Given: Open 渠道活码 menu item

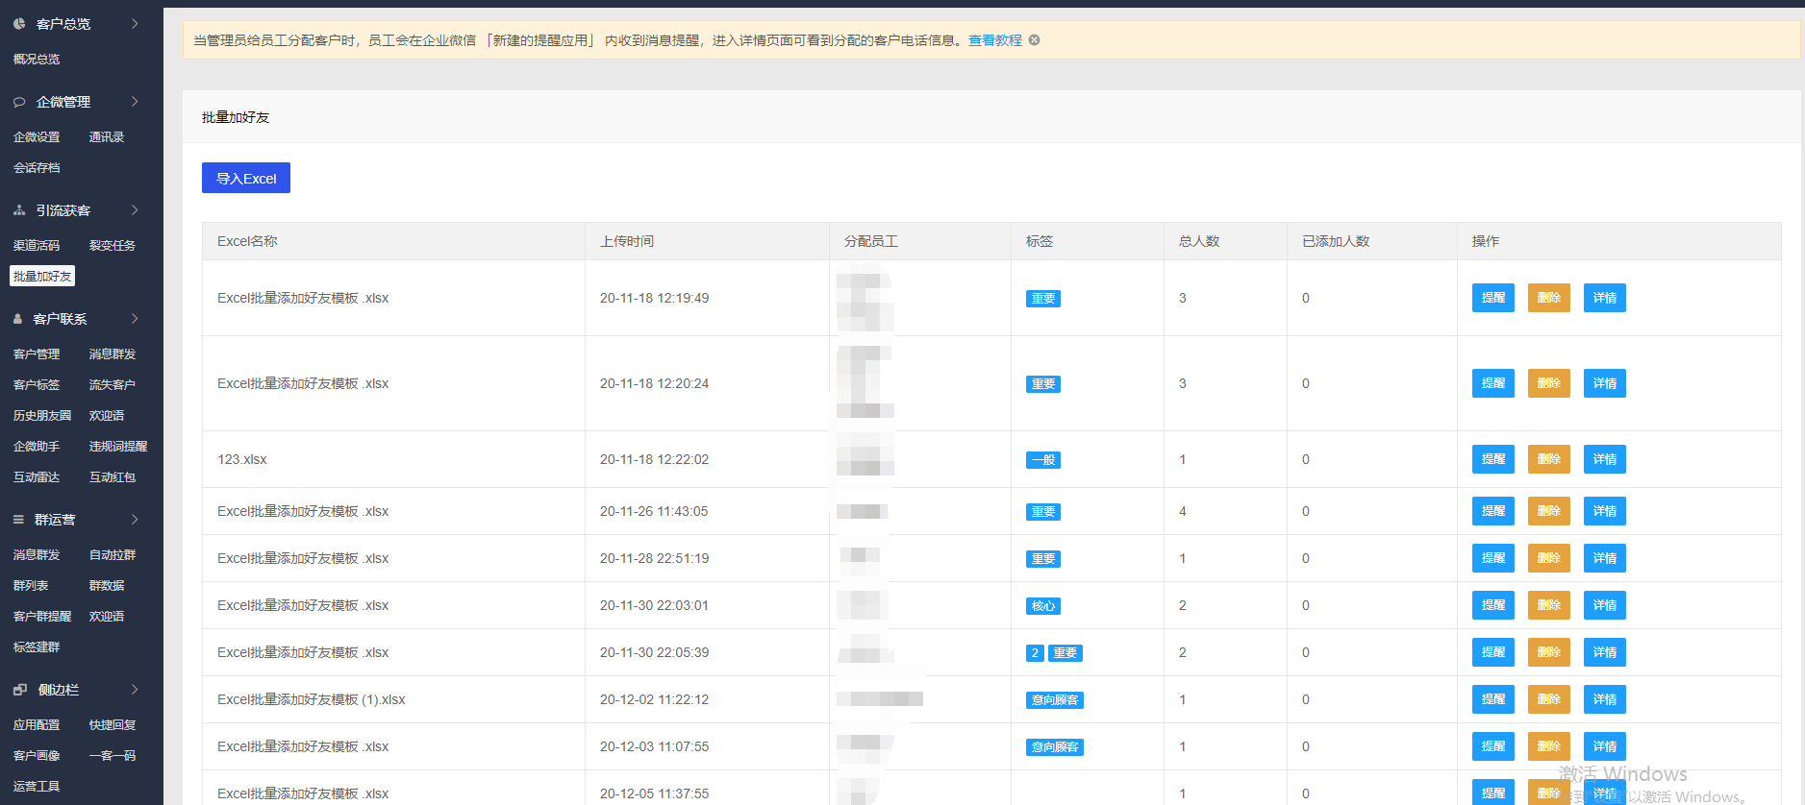Looking at the screenshot, I should (x=37, y=246).
